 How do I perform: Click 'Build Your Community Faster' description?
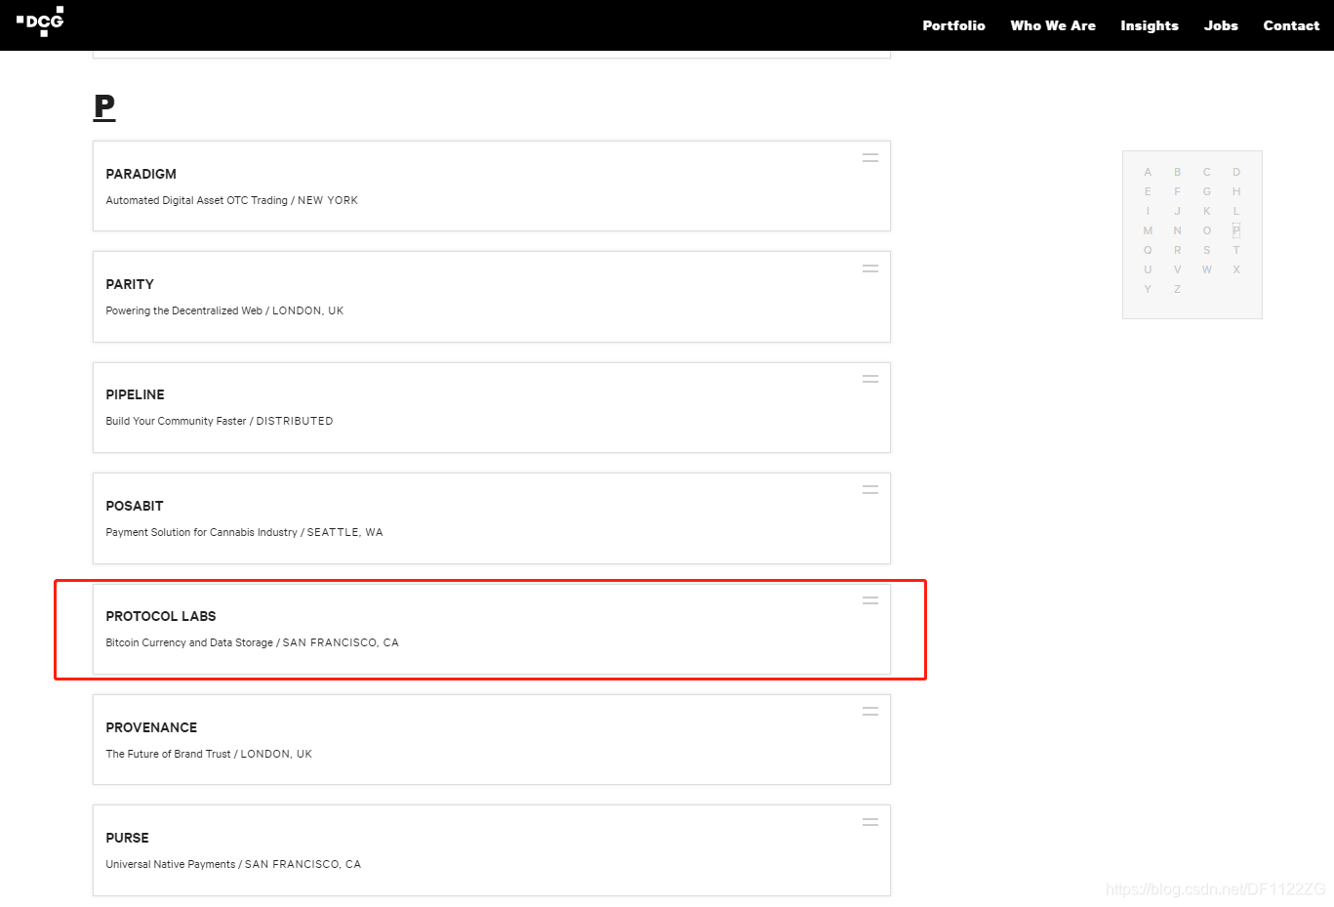tap(176, 421)
